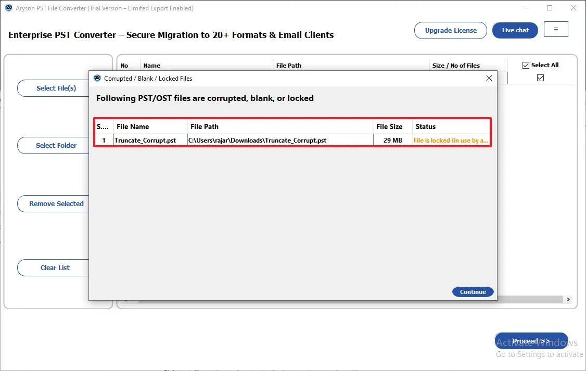Select Truncate_Corrupt.pst file name cell
586x371 pixels.
coord(150,140)
